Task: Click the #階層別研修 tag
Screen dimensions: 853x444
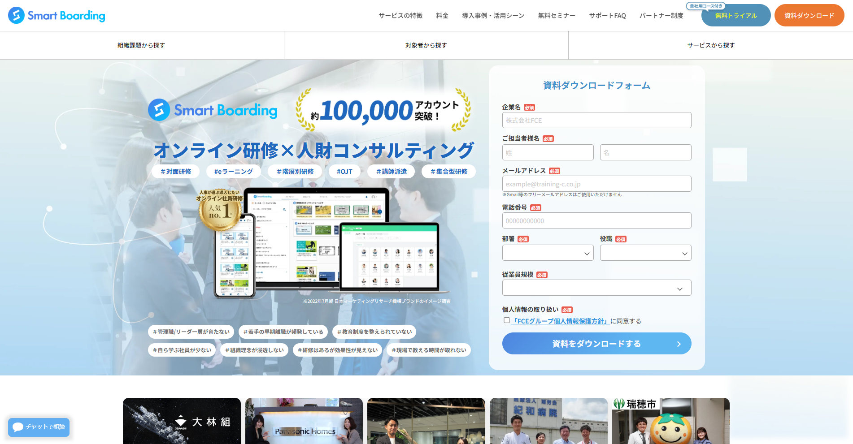Action: point(295,172)
